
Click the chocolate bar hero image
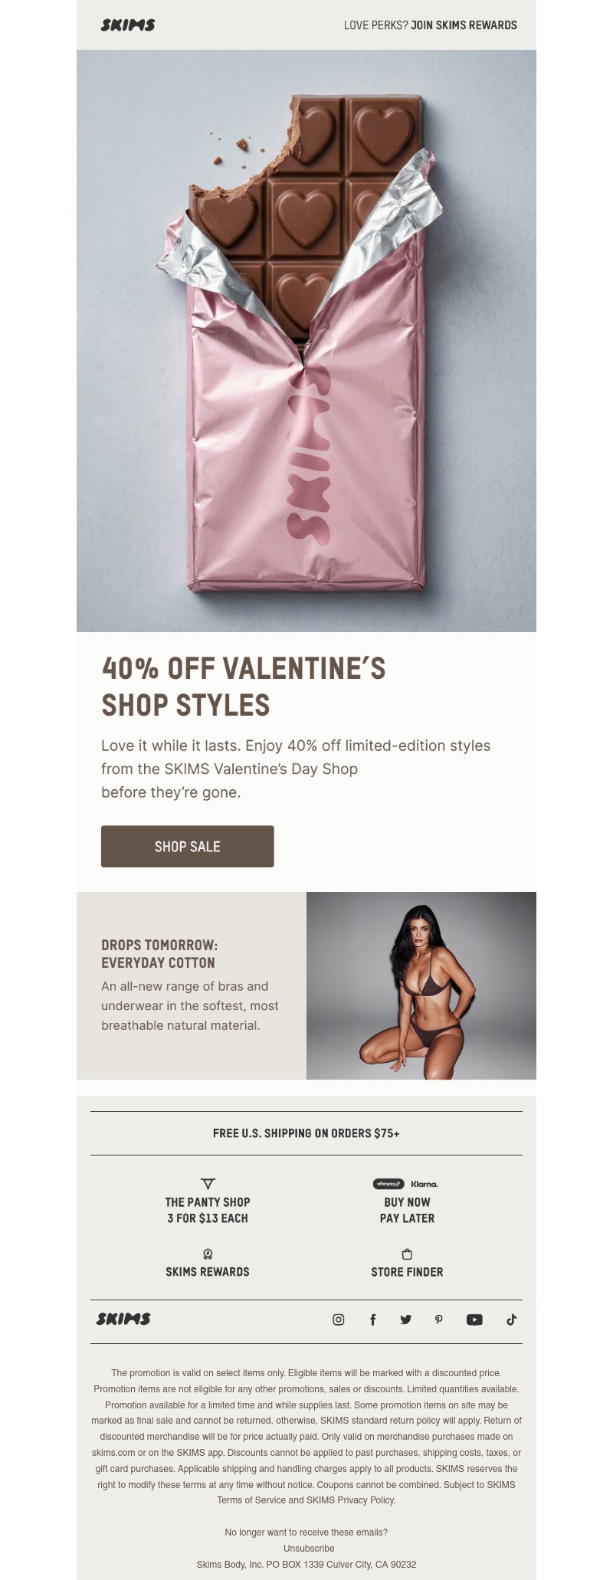(306, 341)
